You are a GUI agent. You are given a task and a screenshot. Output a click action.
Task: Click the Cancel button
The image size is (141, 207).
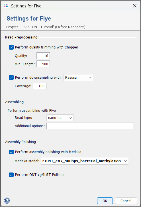[x=126, y=201]
